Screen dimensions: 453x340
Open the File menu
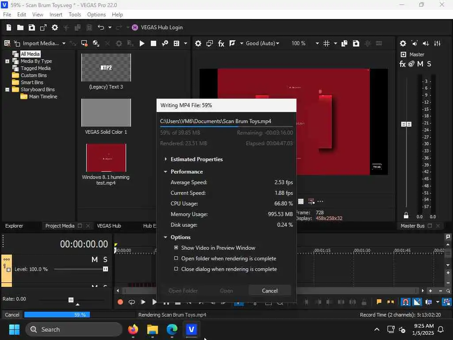[x=7, y=15]
